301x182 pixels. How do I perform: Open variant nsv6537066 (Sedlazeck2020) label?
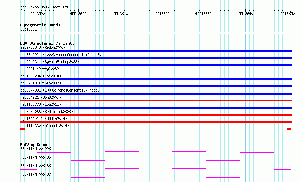tap(47, 112)
